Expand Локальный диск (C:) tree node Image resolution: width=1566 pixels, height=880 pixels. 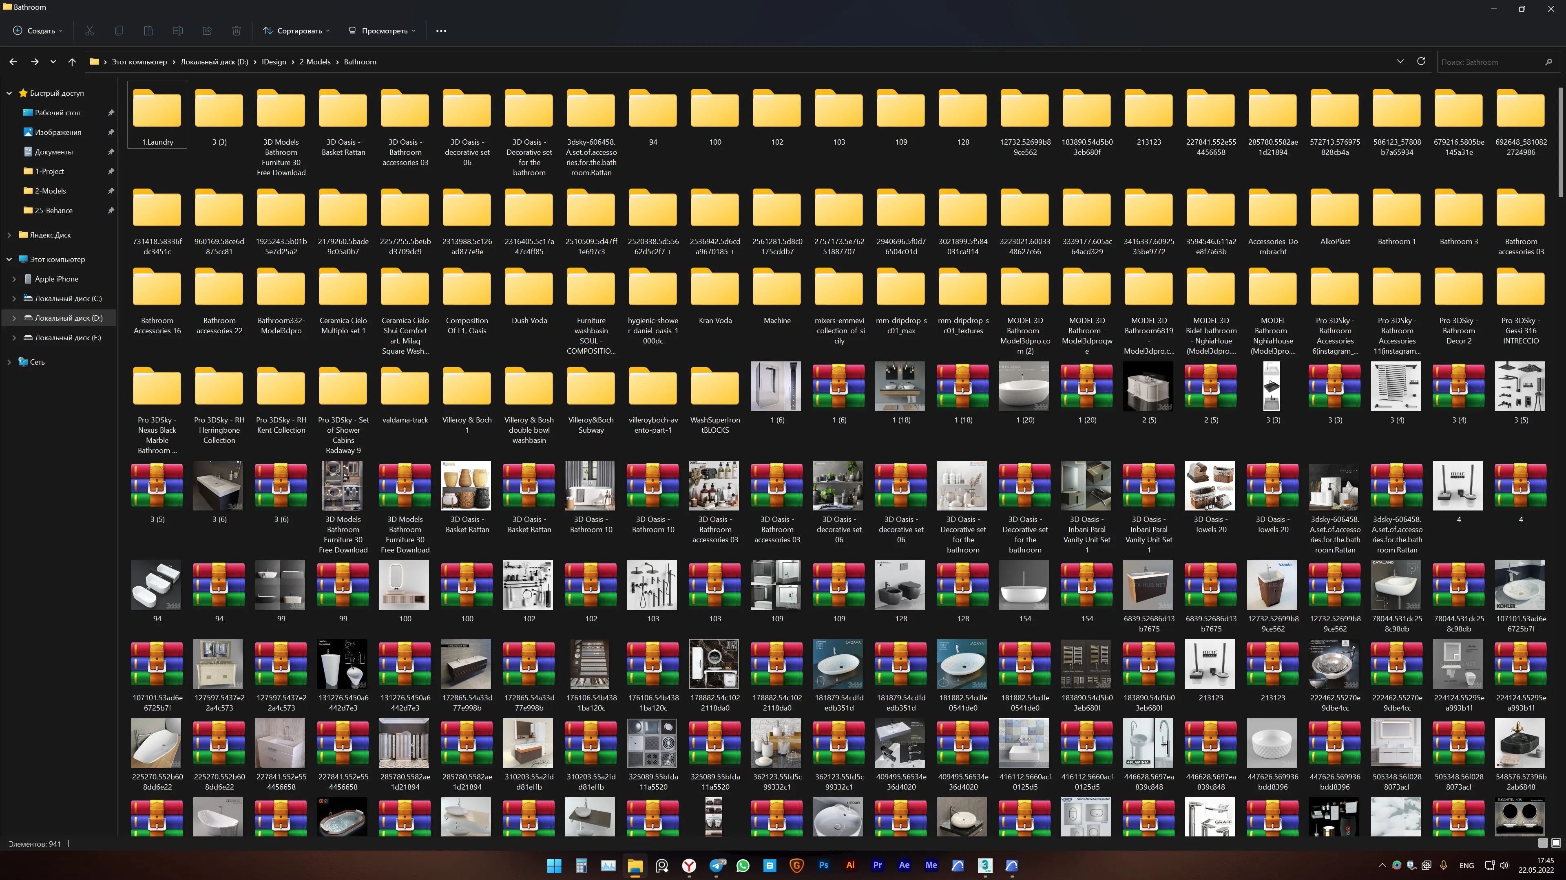tap(14, 298)
